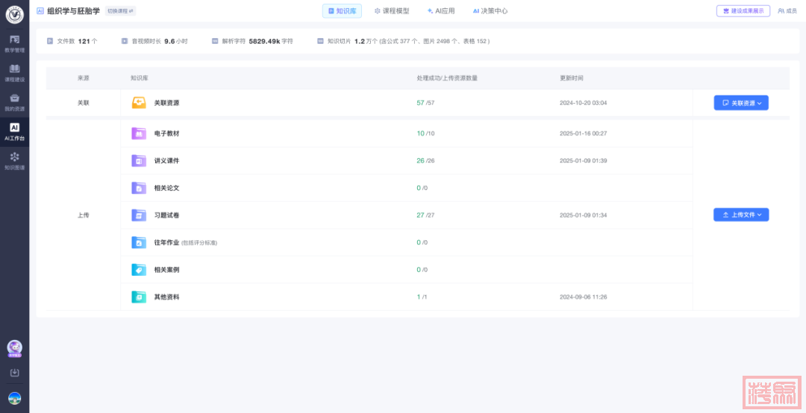Screen dimensions: 806x413
Task: Open the 讲义课件 folder
Action: (x=166, y=161)
